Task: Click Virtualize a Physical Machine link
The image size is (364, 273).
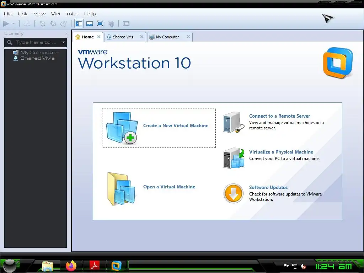Action: (x=281, y=152)
